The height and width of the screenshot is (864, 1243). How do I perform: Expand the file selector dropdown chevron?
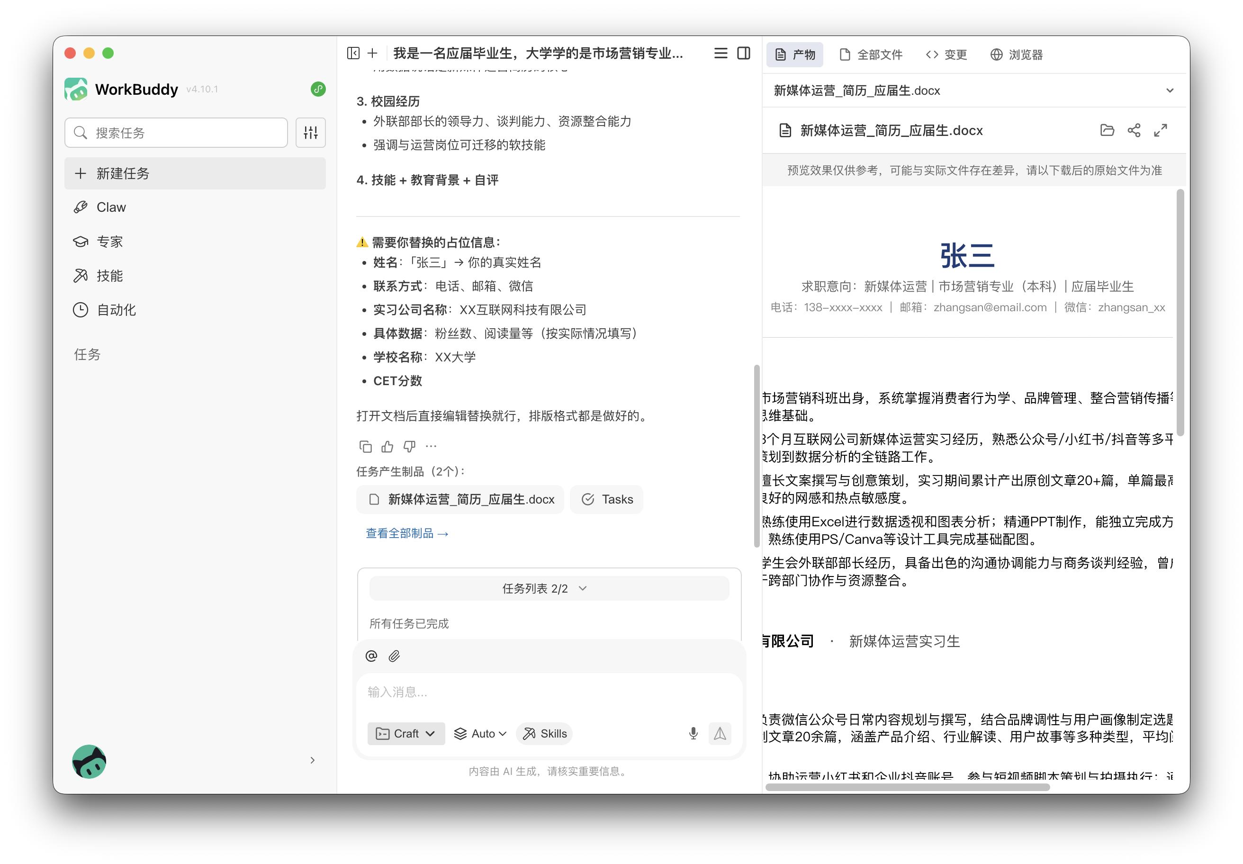[x=1170, y=90]
